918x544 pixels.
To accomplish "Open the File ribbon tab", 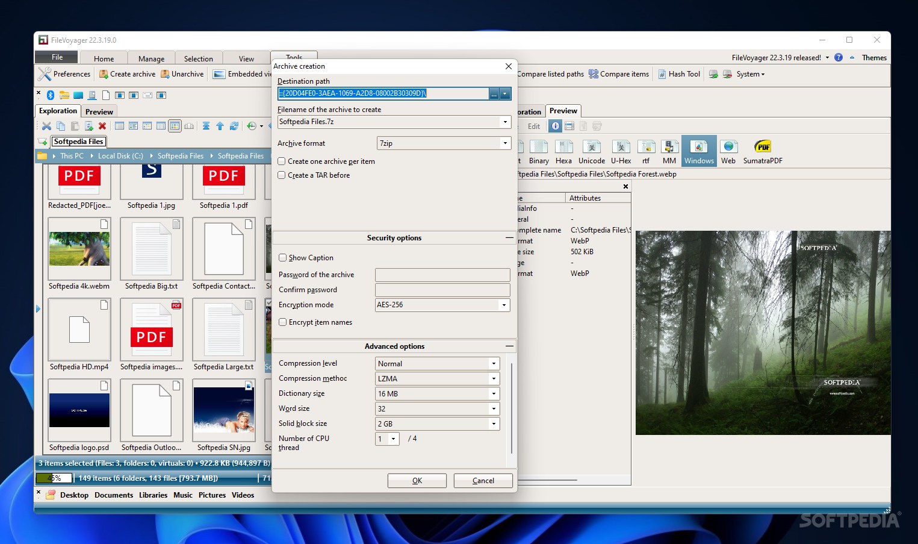I will (x=57, y=57).
